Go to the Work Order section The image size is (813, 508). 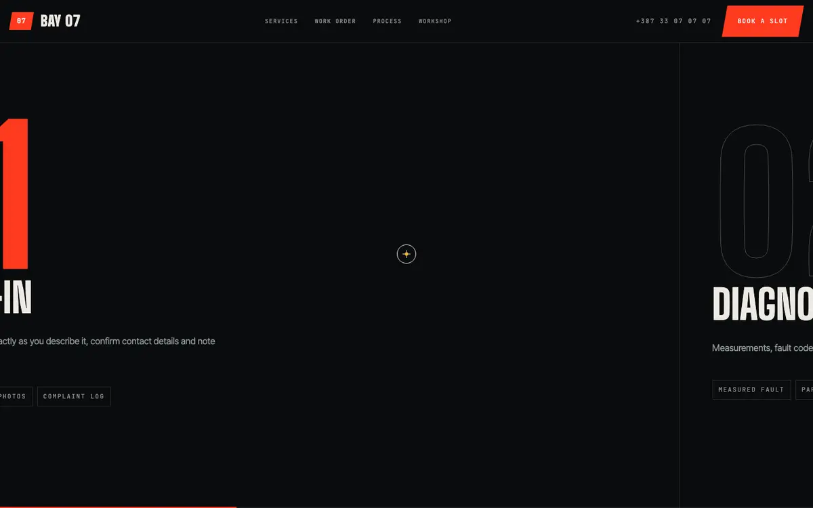coord(335,21)
